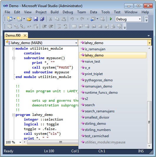Click the member list scroll down arrow

tap(149, 146)
